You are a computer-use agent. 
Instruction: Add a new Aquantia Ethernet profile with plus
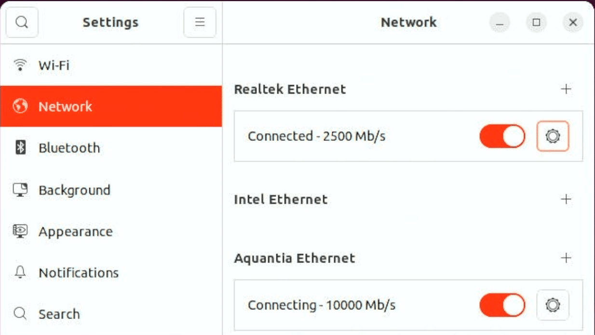click(566, 258)
